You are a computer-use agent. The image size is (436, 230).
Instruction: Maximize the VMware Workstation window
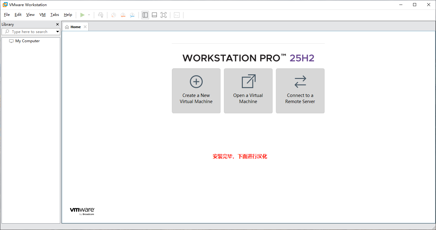point(415,5)
